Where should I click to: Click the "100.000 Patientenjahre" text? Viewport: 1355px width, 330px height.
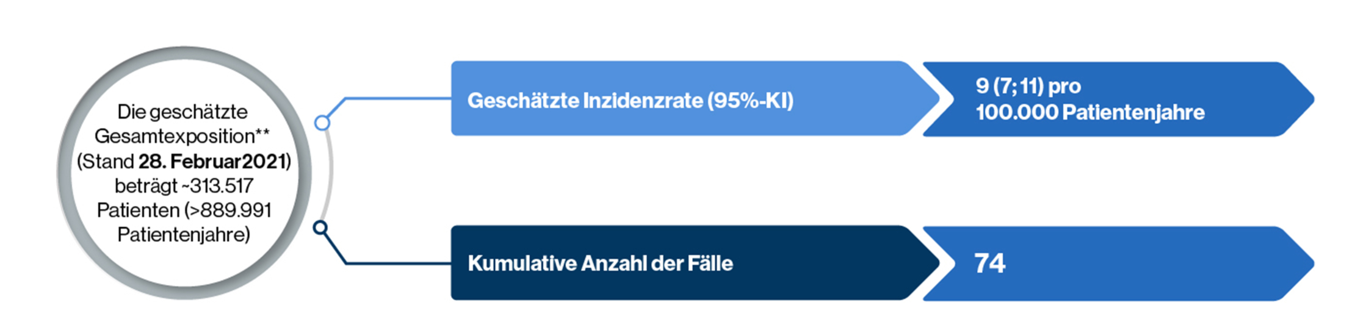(x=1089, y=112)
